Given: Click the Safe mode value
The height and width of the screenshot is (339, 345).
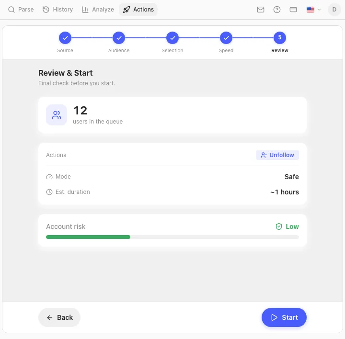Looking at the screenshot, I should [291, 177].
